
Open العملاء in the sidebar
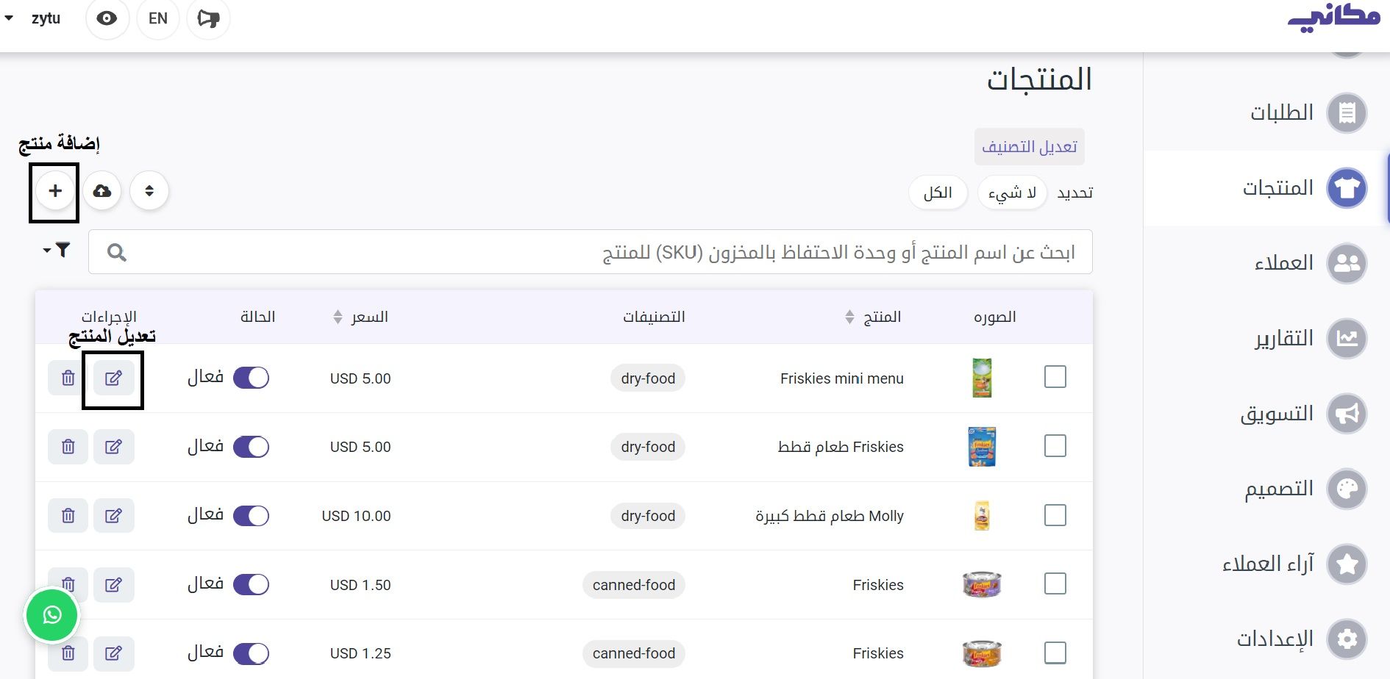1266,263
